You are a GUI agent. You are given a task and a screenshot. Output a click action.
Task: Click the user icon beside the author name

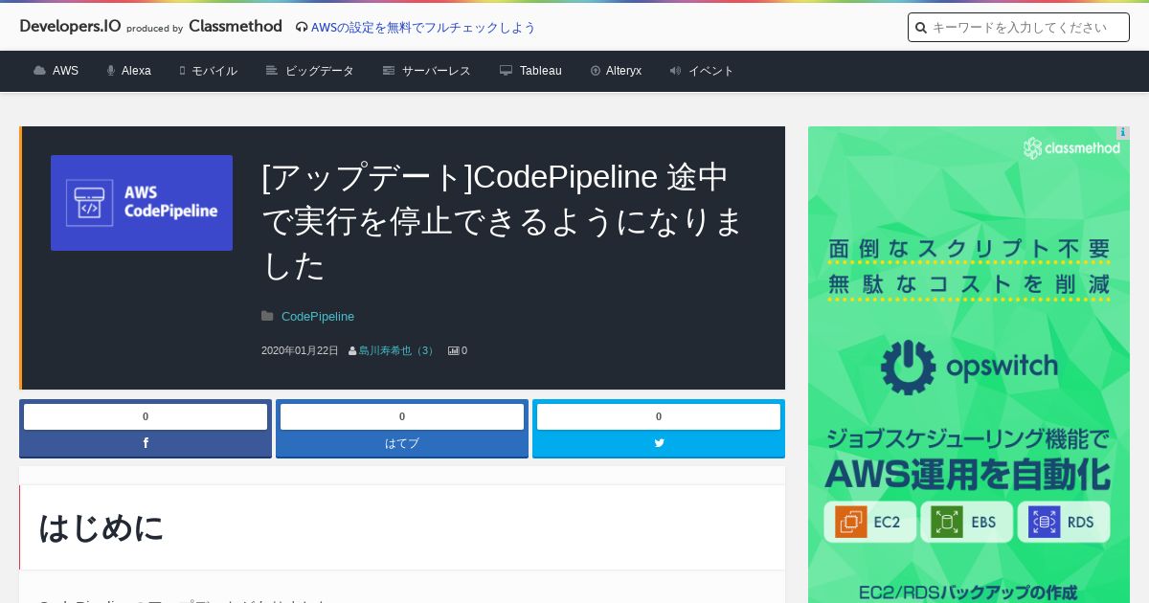click(x=352, y=351)
